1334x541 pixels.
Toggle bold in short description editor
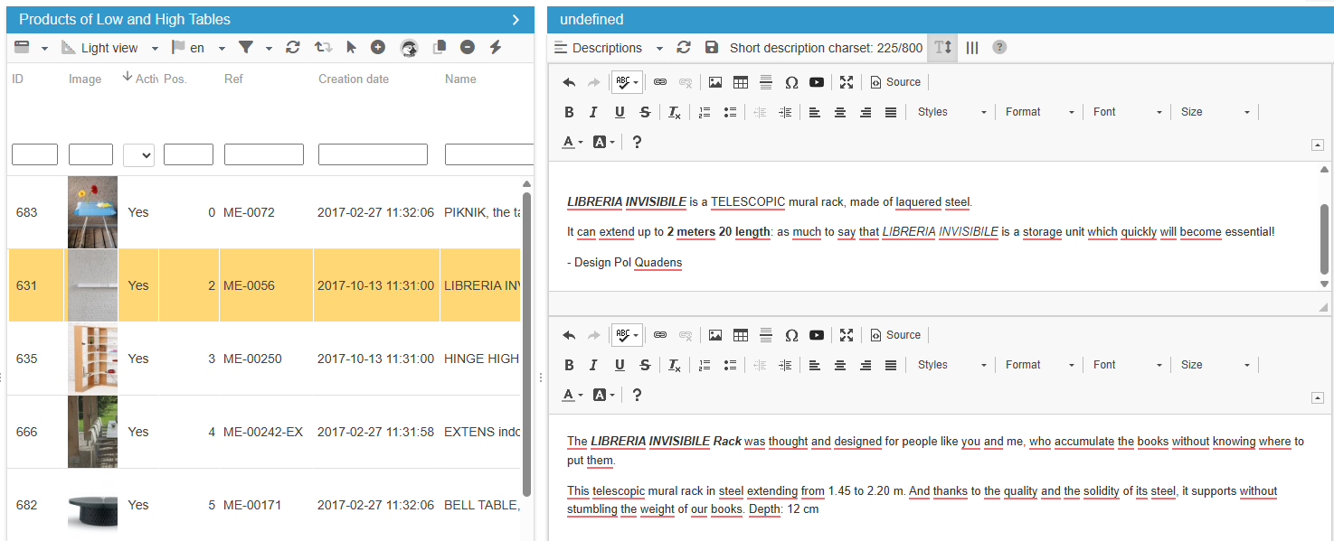[x=569, y=113]
